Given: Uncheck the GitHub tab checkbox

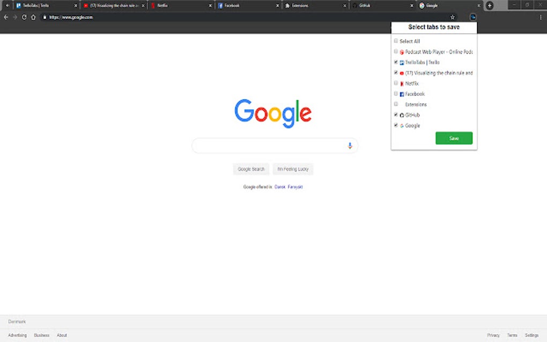Looking at the screenshot, I should tap(396, 114).
